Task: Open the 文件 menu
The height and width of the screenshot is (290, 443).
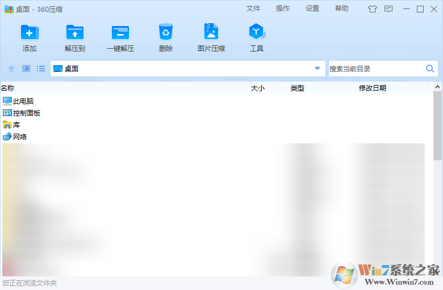Action: [253, 8]
